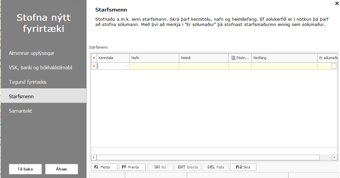Select 'Tegund fyrirtækis' in the sidebar
Image resolution: width=340 pixels, height=178 pixels.
point(28,82)
